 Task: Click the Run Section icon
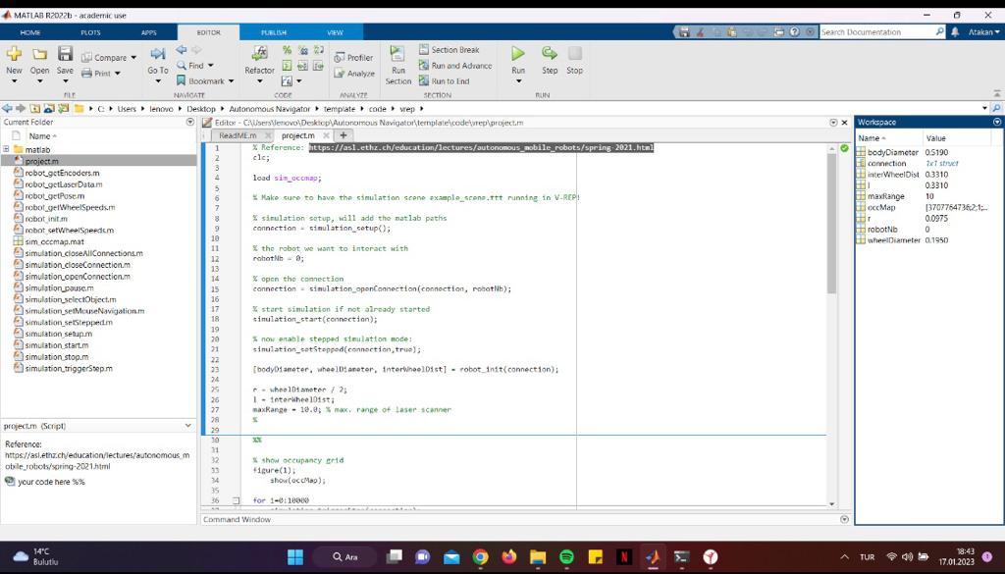pos(397,54)
